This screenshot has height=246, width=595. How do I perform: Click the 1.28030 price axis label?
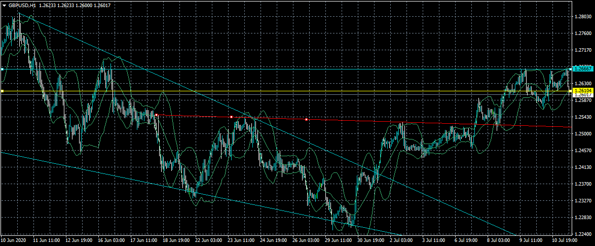pos(583,17)
